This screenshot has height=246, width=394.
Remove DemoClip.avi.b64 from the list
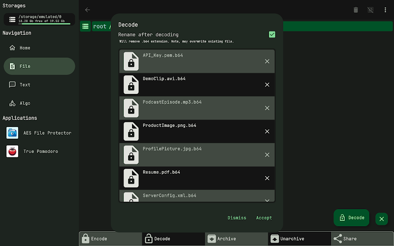pyautogui.click(x=267, y=85)
